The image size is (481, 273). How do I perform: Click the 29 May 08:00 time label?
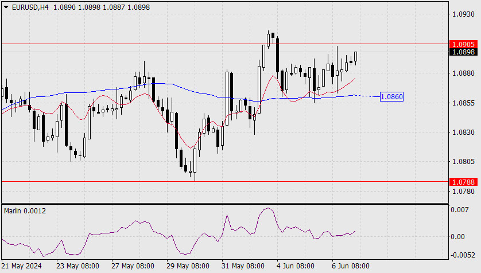(188, 266)
